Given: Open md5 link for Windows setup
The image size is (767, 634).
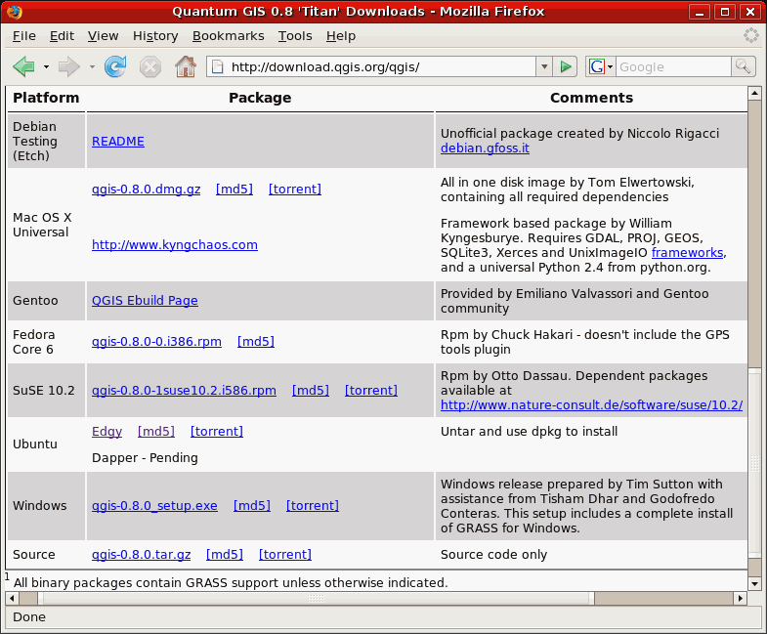Looking at the screenshot, I should (x=252, y=506).
